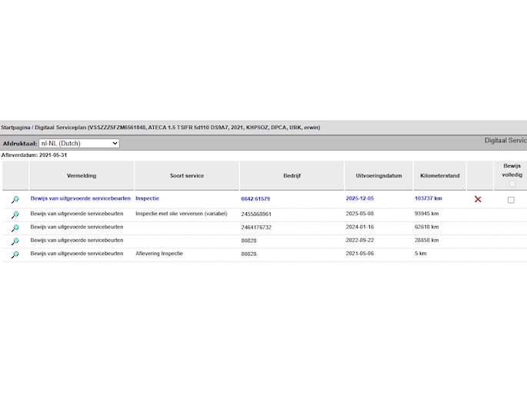Click the Soort service column header
Viewport: 527px width, 395px height.
tap(187, 176)
